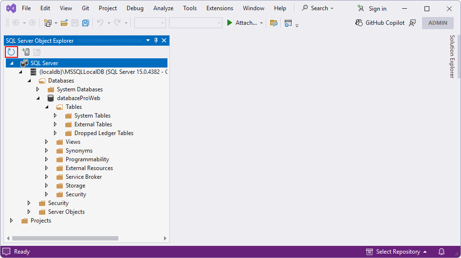Close the SQL Server Object Explorer panel
Image resolution: width=461 pixels, height=258 pixels.
tap(164, 41)
